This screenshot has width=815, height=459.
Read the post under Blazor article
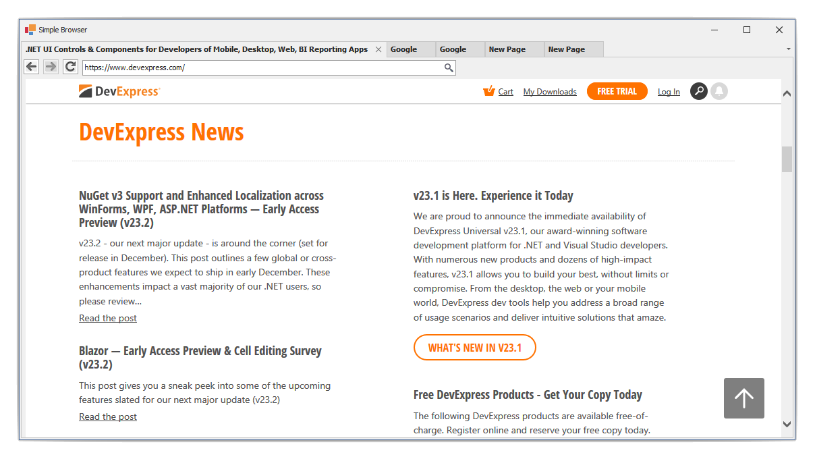pos(108,416)
